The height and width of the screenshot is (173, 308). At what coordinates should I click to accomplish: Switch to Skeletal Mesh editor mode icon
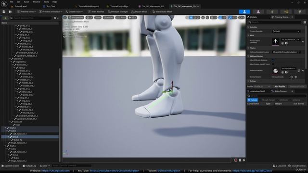(258, 12)
